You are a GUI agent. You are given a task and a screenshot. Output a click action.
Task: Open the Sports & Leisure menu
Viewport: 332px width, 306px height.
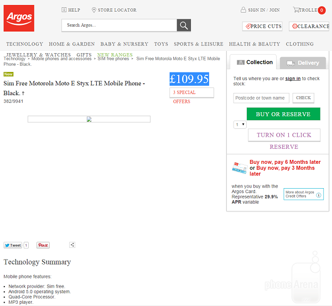tap(199, 44)
